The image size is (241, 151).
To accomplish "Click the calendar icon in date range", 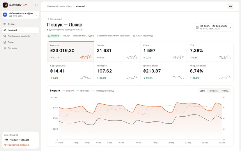I will pyautogui.click(x=197, y=27).
